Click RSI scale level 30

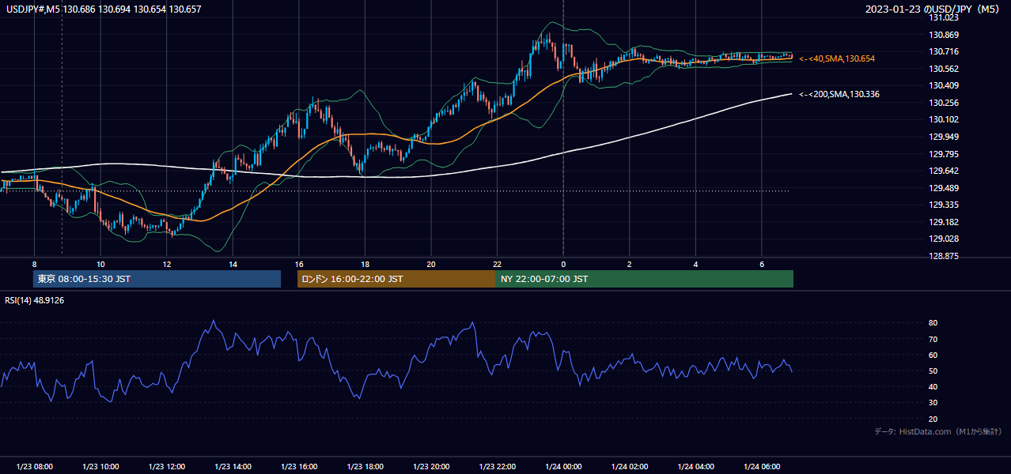click(x=933, y=403)
